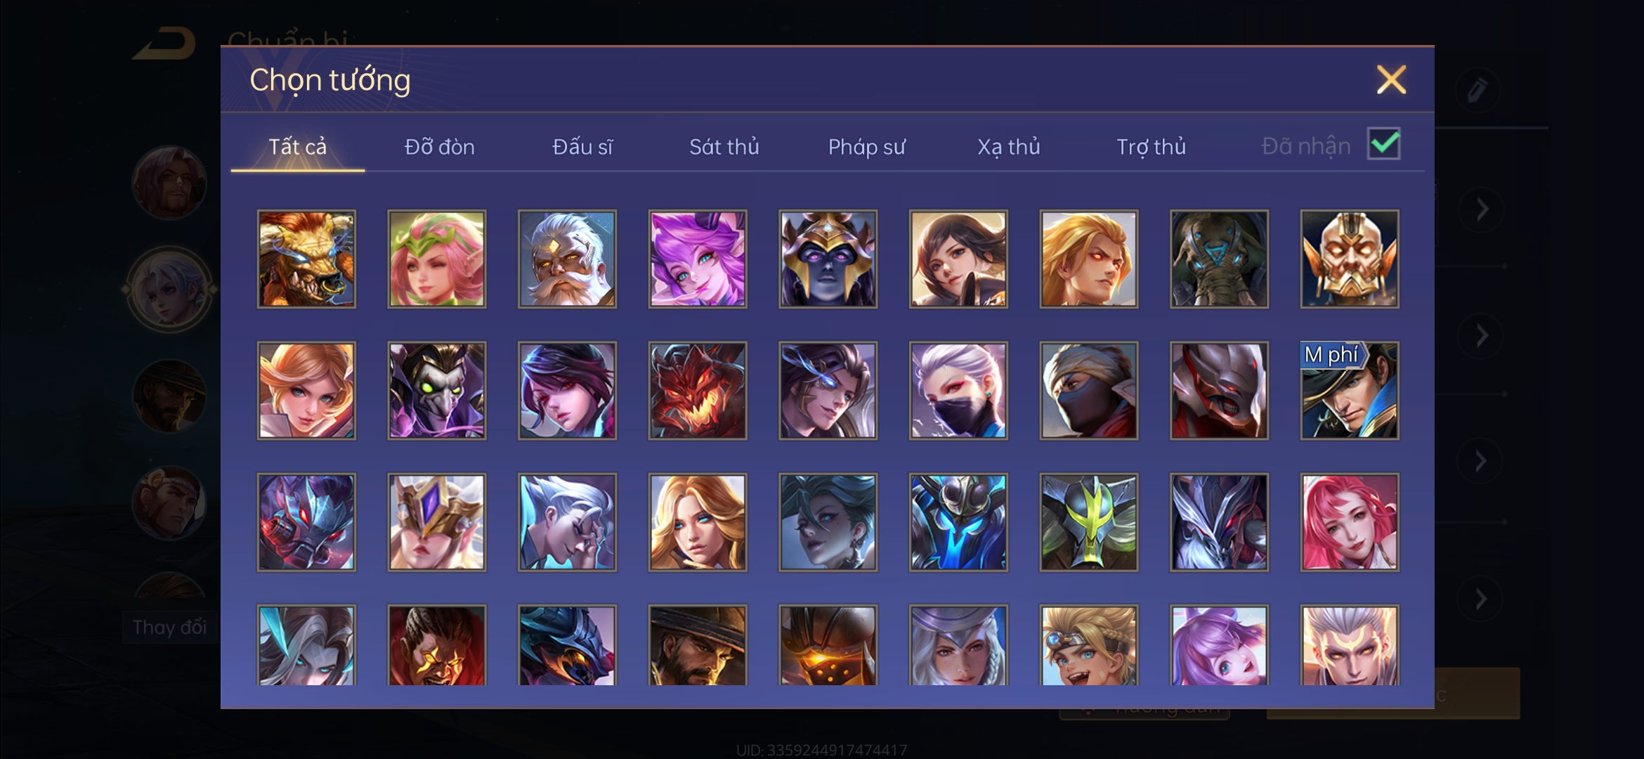Image resolution: width=1644 pixels, height=759 pixels.
Task: Filter by 'Pháp sư' role tab
Action: click(x=867, y=146)
